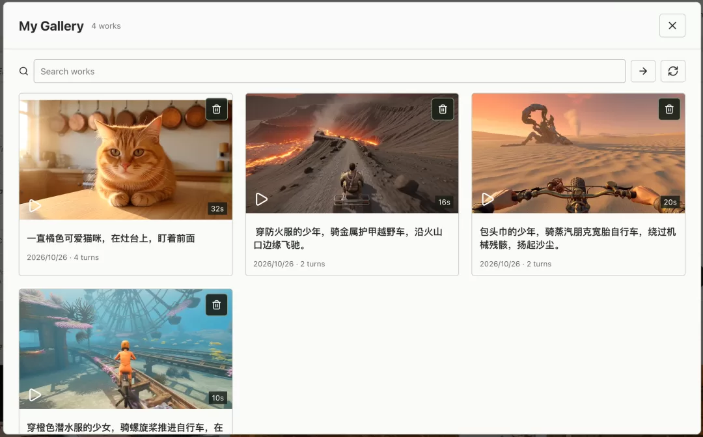Viewport: 703px width, 437px height.
Task: Click the 16s duration badge
Action: (x=444, y=203)
